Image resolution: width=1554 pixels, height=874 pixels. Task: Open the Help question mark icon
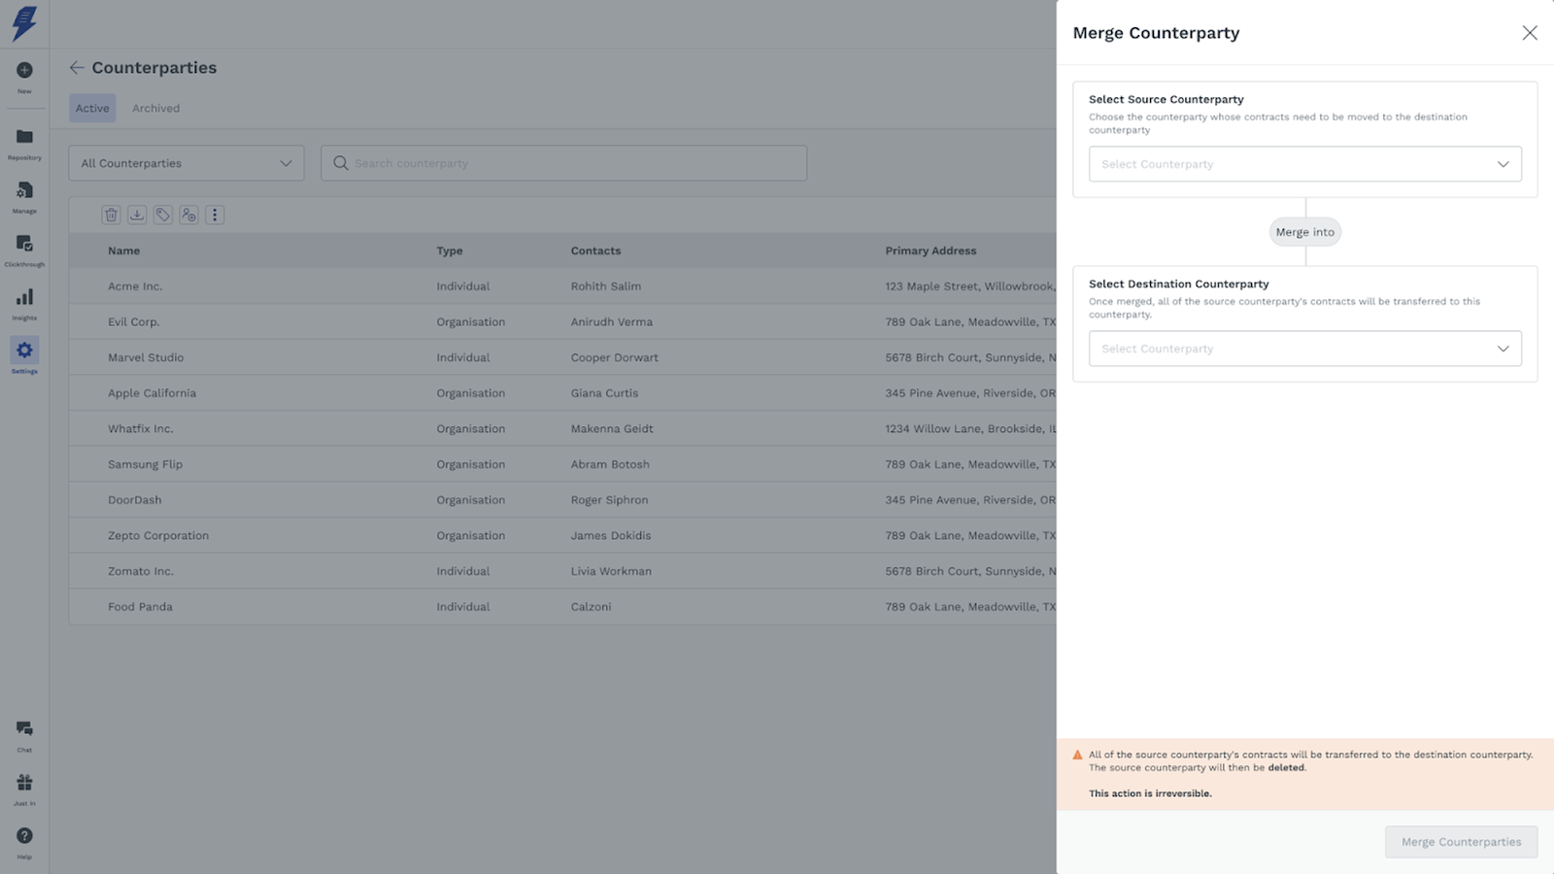(x=24, y=836)
